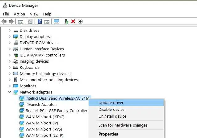Screen dimensions: 197x138
Task: Expand the Imaging devices node
Action: [10, 61]
